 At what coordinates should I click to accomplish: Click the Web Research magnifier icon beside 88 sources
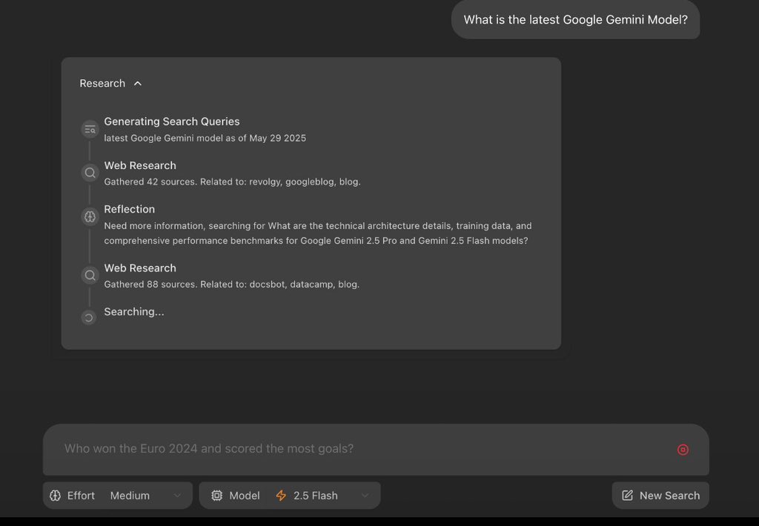tap(90, 276)
